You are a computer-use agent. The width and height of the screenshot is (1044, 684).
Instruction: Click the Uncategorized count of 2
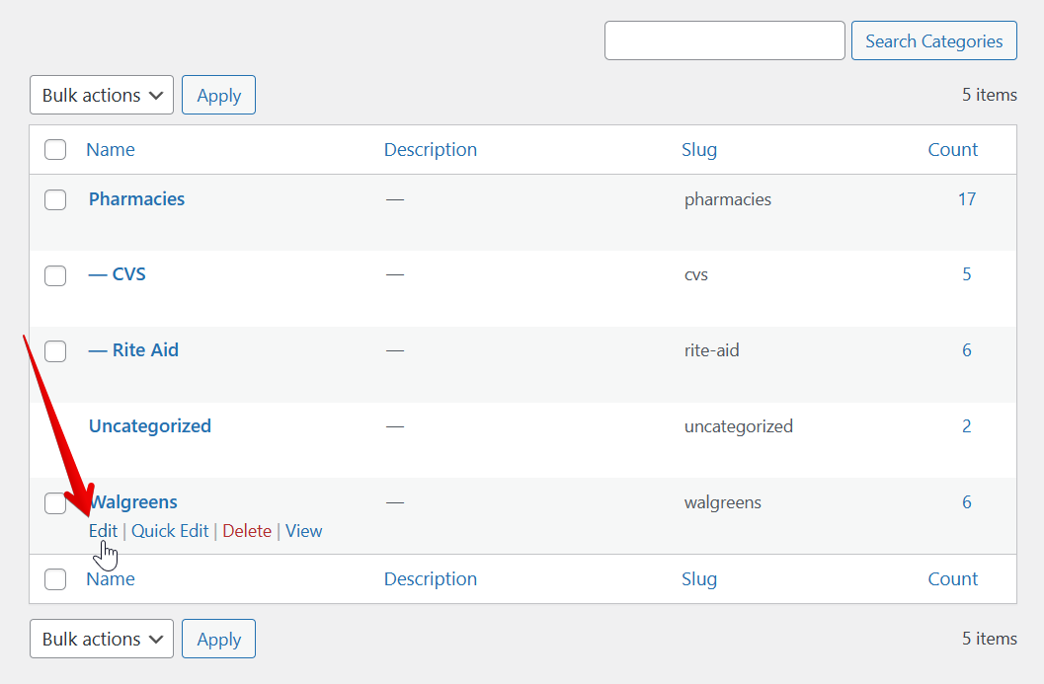967,426
